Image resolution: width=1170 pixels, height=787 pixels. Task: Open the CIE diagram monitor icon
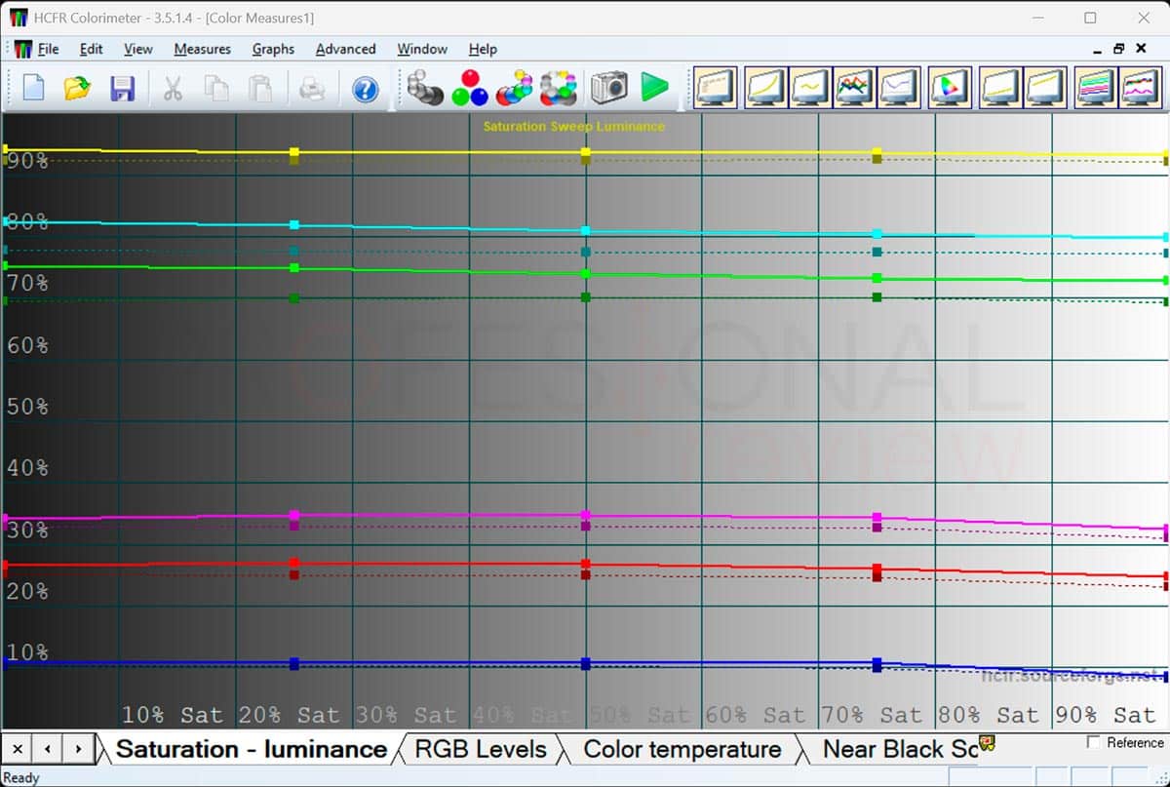point(949,88)
